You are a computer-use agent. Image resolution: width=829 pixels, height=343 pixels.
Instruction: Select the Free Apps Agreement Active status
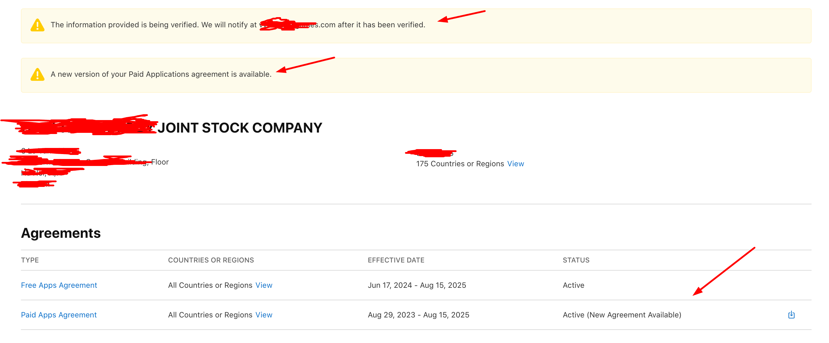pos(573,285)
